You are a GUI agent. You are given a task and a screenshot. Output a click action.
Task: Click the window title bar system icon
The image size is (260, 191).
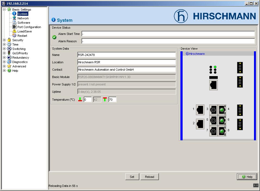(4, 3)
